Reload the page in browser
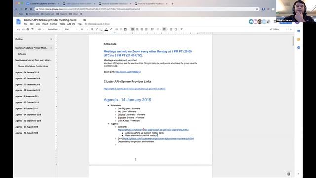 click(x=26, y=9)
